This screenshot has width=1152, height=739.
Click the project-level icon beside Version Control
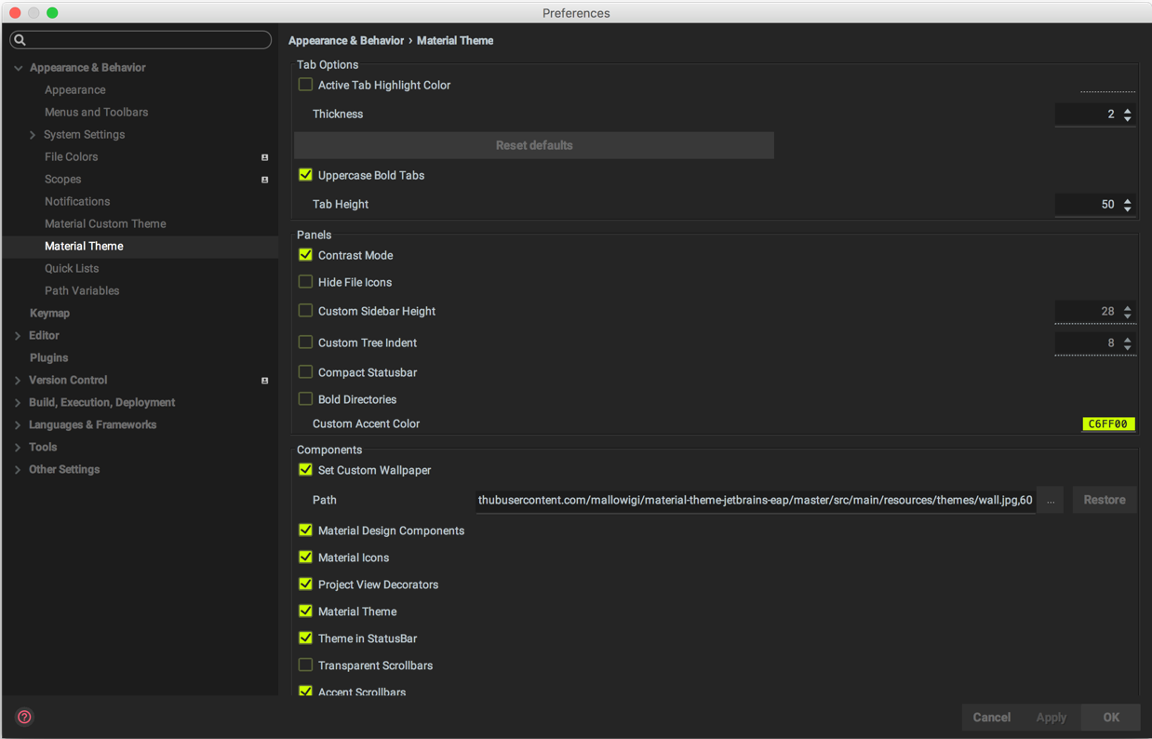pos(264,381)
